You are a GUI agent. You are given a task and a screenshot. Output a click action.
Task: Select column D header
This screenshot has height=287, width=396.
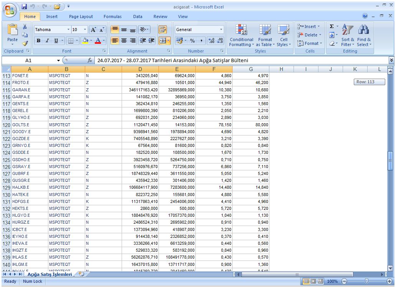(x=140, y=69)
